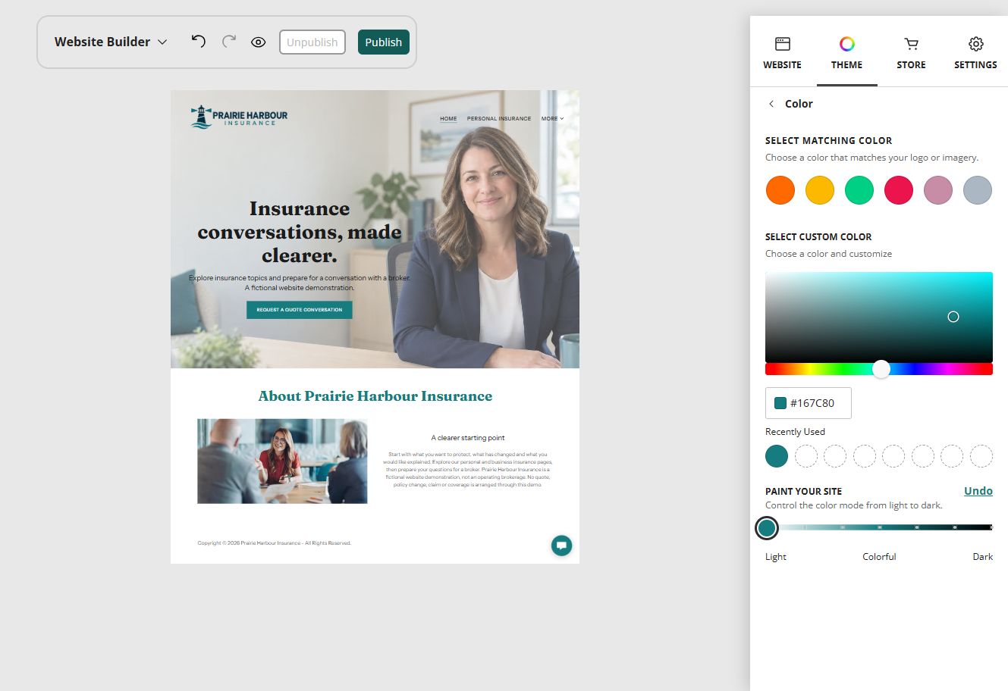
Task: Select the gray-blue matching color swatch
Action: coord(978,190)
